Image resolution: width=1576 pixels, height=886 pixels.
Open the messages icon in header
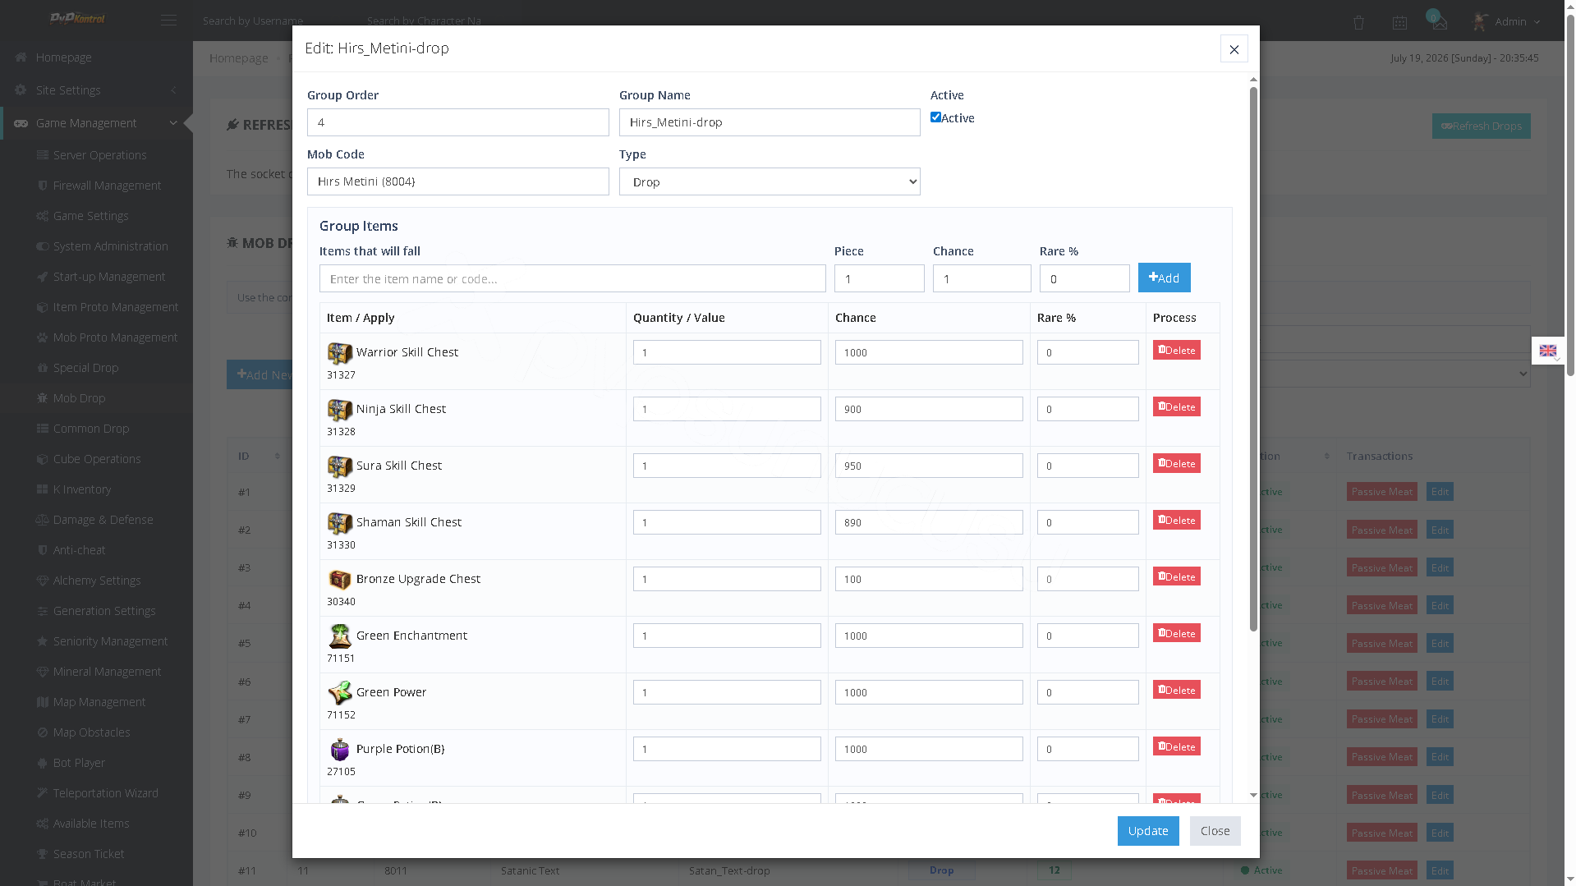click(1440, 22)
